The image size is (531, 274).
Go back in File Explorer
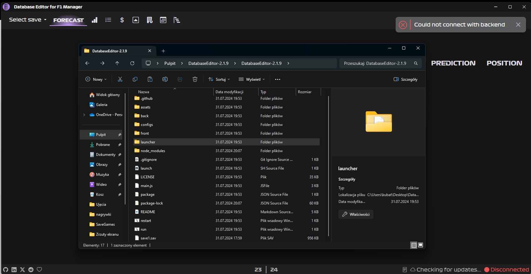87,63
